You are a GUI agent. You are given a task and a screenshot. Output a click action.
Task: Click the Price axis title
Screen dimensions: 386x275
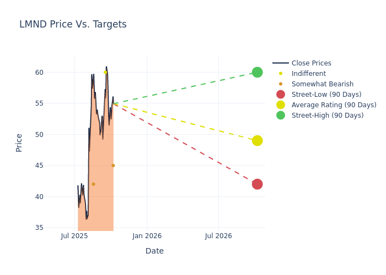coord(19,142)
